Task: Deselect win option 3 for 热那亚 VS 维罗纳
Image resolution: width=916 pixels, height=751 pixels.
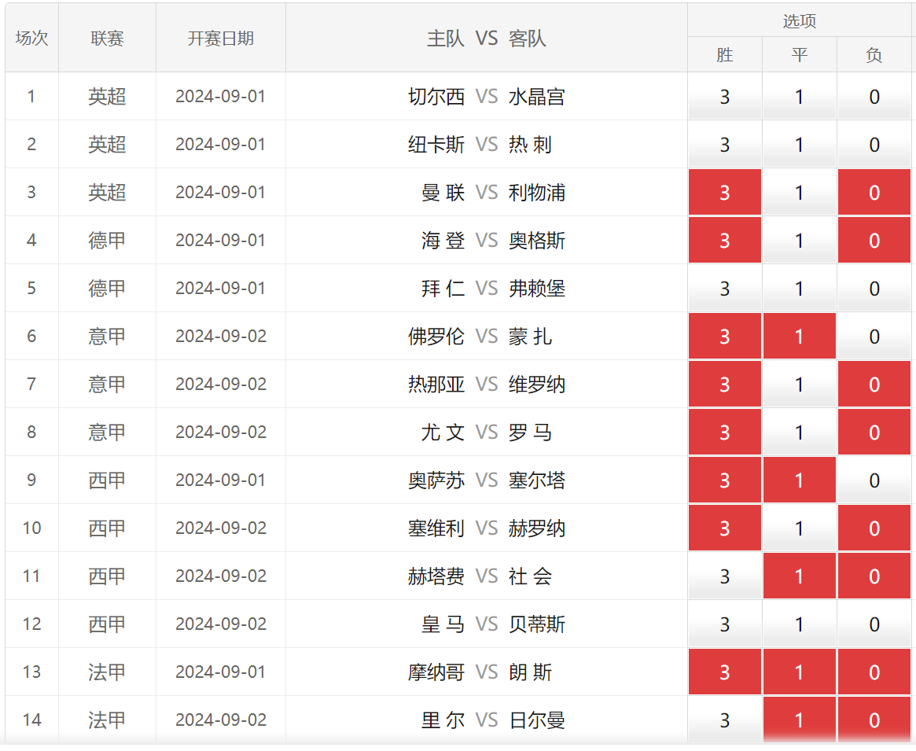Action: tap(724, 384)
